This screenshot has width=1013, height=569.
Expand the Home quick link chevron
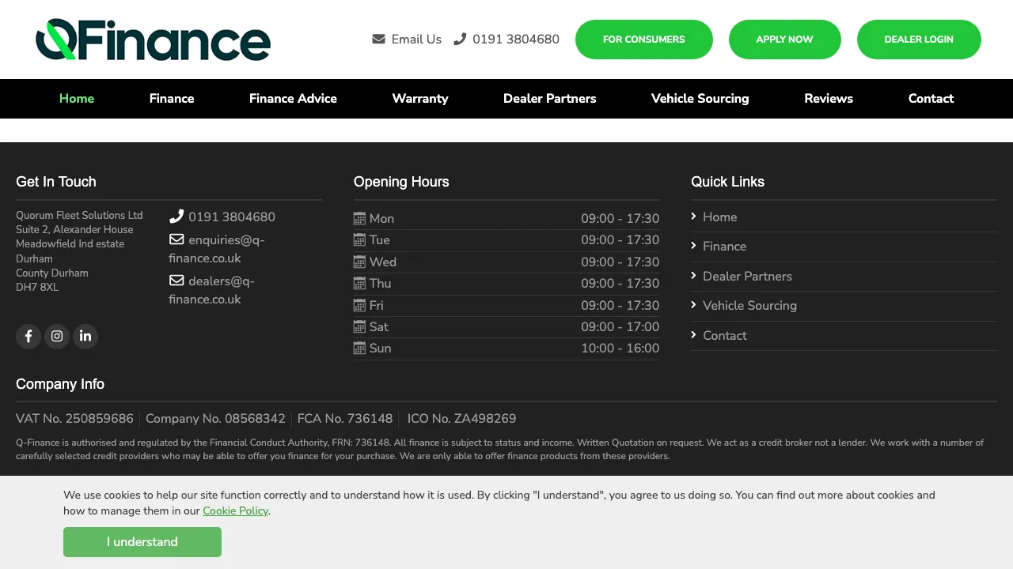(694, 217)
